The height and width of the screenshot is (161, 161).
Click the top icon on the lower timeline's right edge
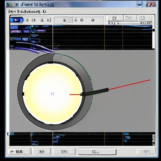coord(154,136)
